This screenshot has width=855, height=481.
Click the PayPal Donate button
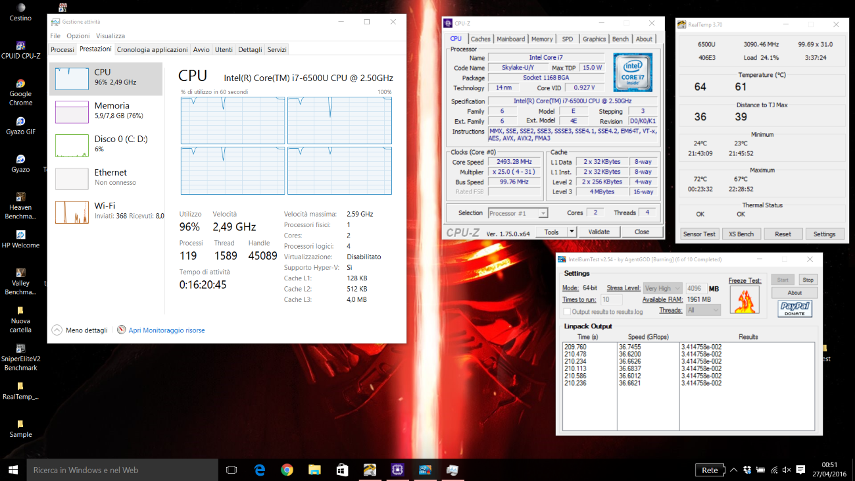794,309
